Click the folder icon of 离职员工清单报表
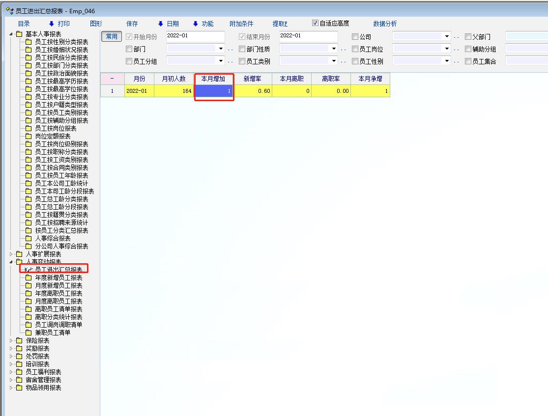Screen dimensions: 548x416 click(x=29, y=309)
